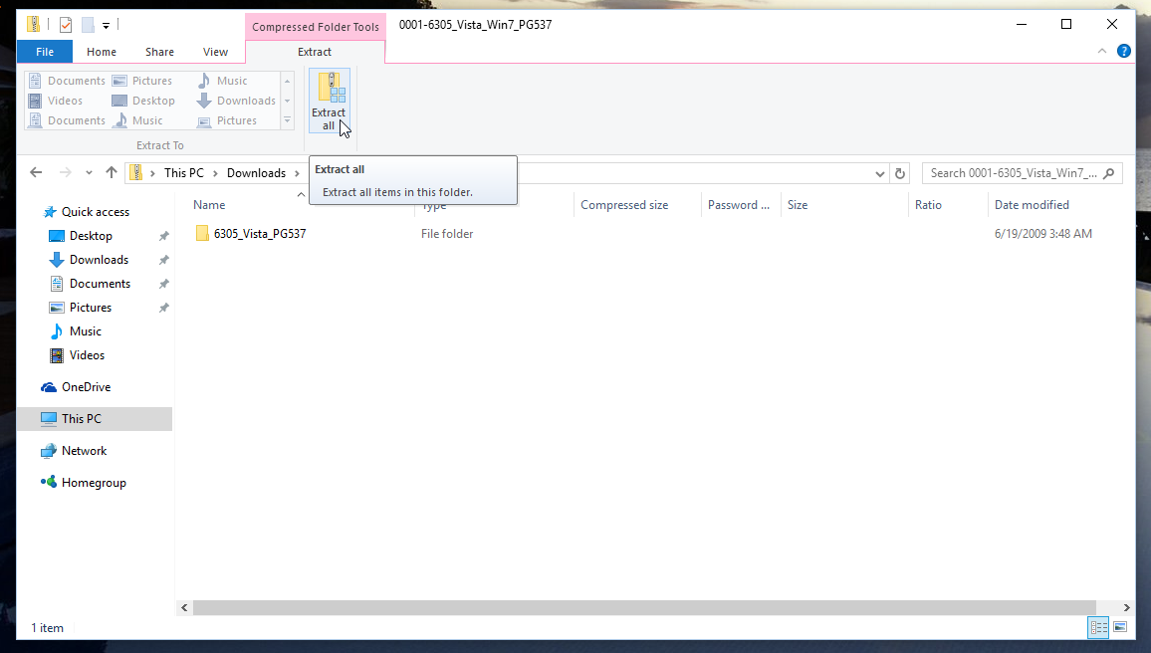Click the search box field
Viewport: 1151px width, 653px height.
coord(1012,173)
